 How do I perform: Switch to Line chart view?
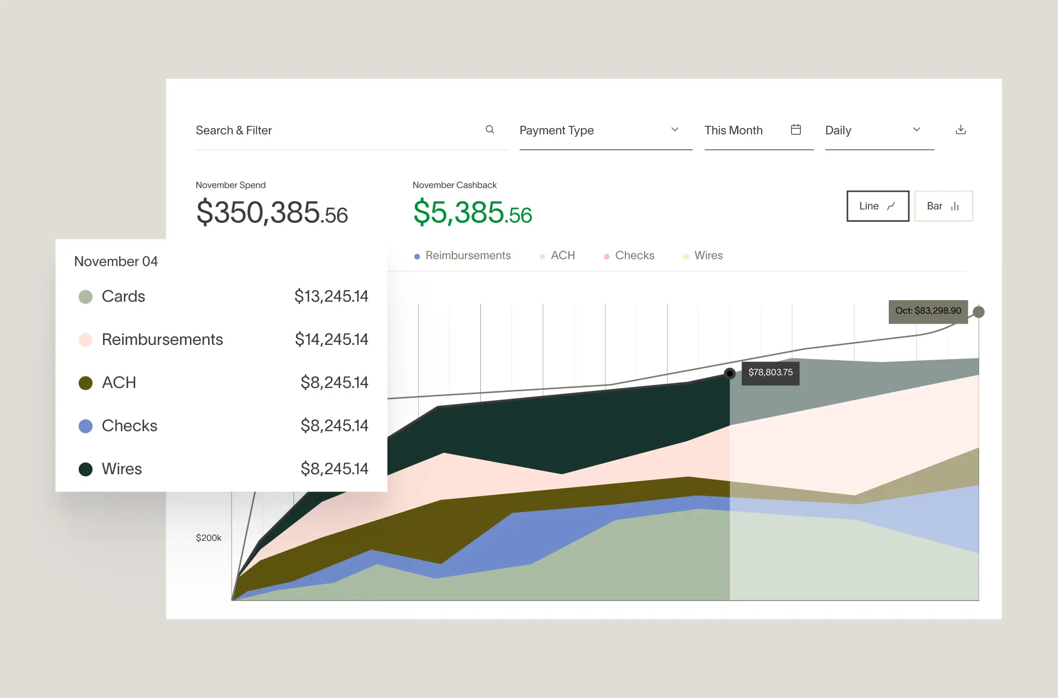877,206
